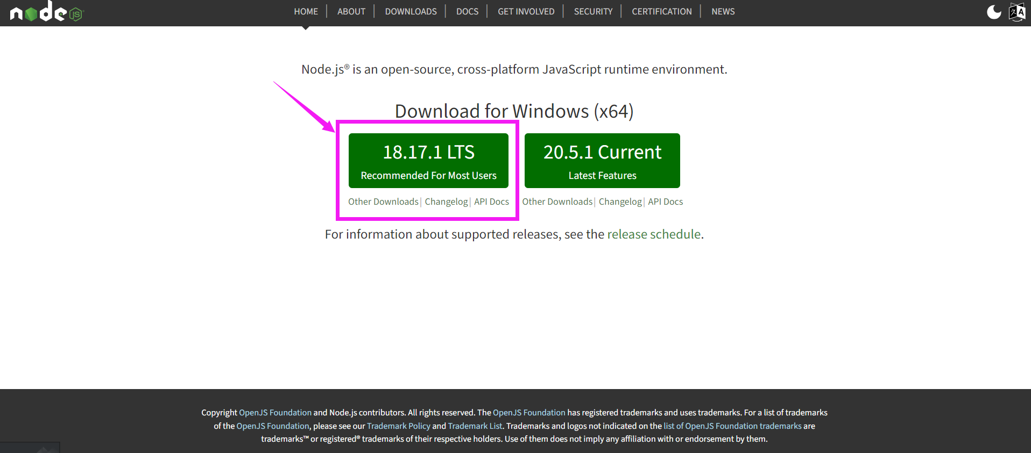Open the CERTIFICATION nav item

click(x=662, y=11)
